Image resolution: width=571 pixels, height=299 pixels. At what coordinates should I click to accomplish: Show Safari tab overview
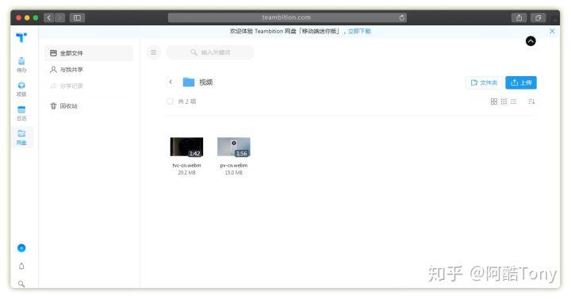point(538,17)
